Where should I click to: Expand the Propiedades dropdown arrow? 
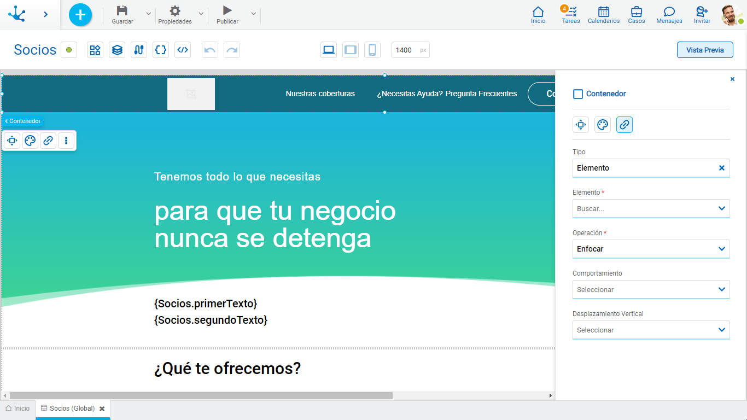pos(201,14)
